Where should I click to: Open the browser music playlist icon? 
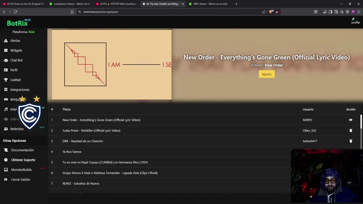pyautogui.click(x=325, y=12)
